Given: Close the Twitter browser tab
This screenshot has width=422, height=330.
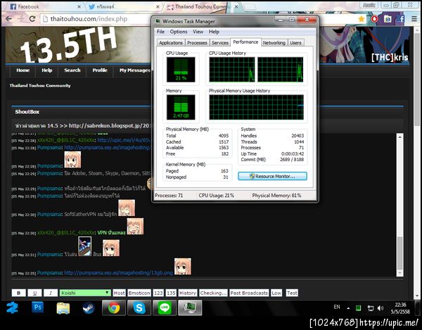Looking at the screenshot, I should click(x=158, y=7).
